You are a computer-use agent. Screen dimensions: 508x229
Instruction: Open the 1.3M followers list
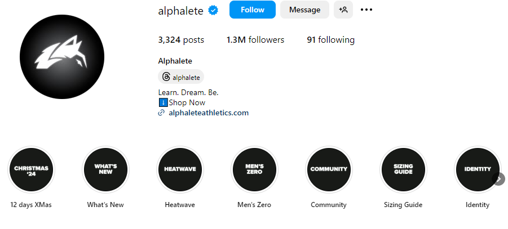[255, 40]
